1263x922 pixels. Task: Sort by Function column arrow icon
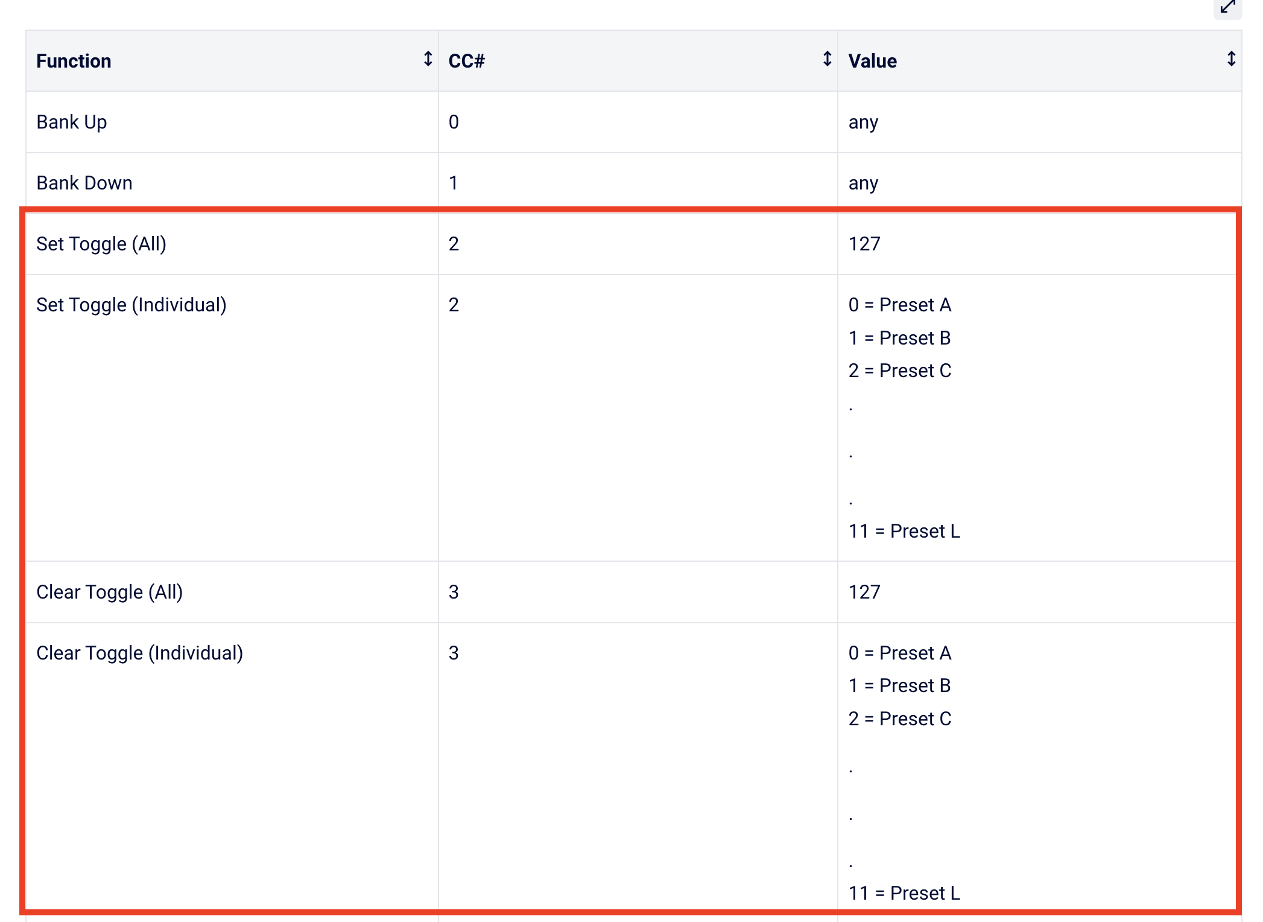pos(428,59)
